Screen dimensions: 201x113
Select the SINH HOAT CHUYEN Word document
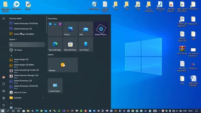[193, 81]
